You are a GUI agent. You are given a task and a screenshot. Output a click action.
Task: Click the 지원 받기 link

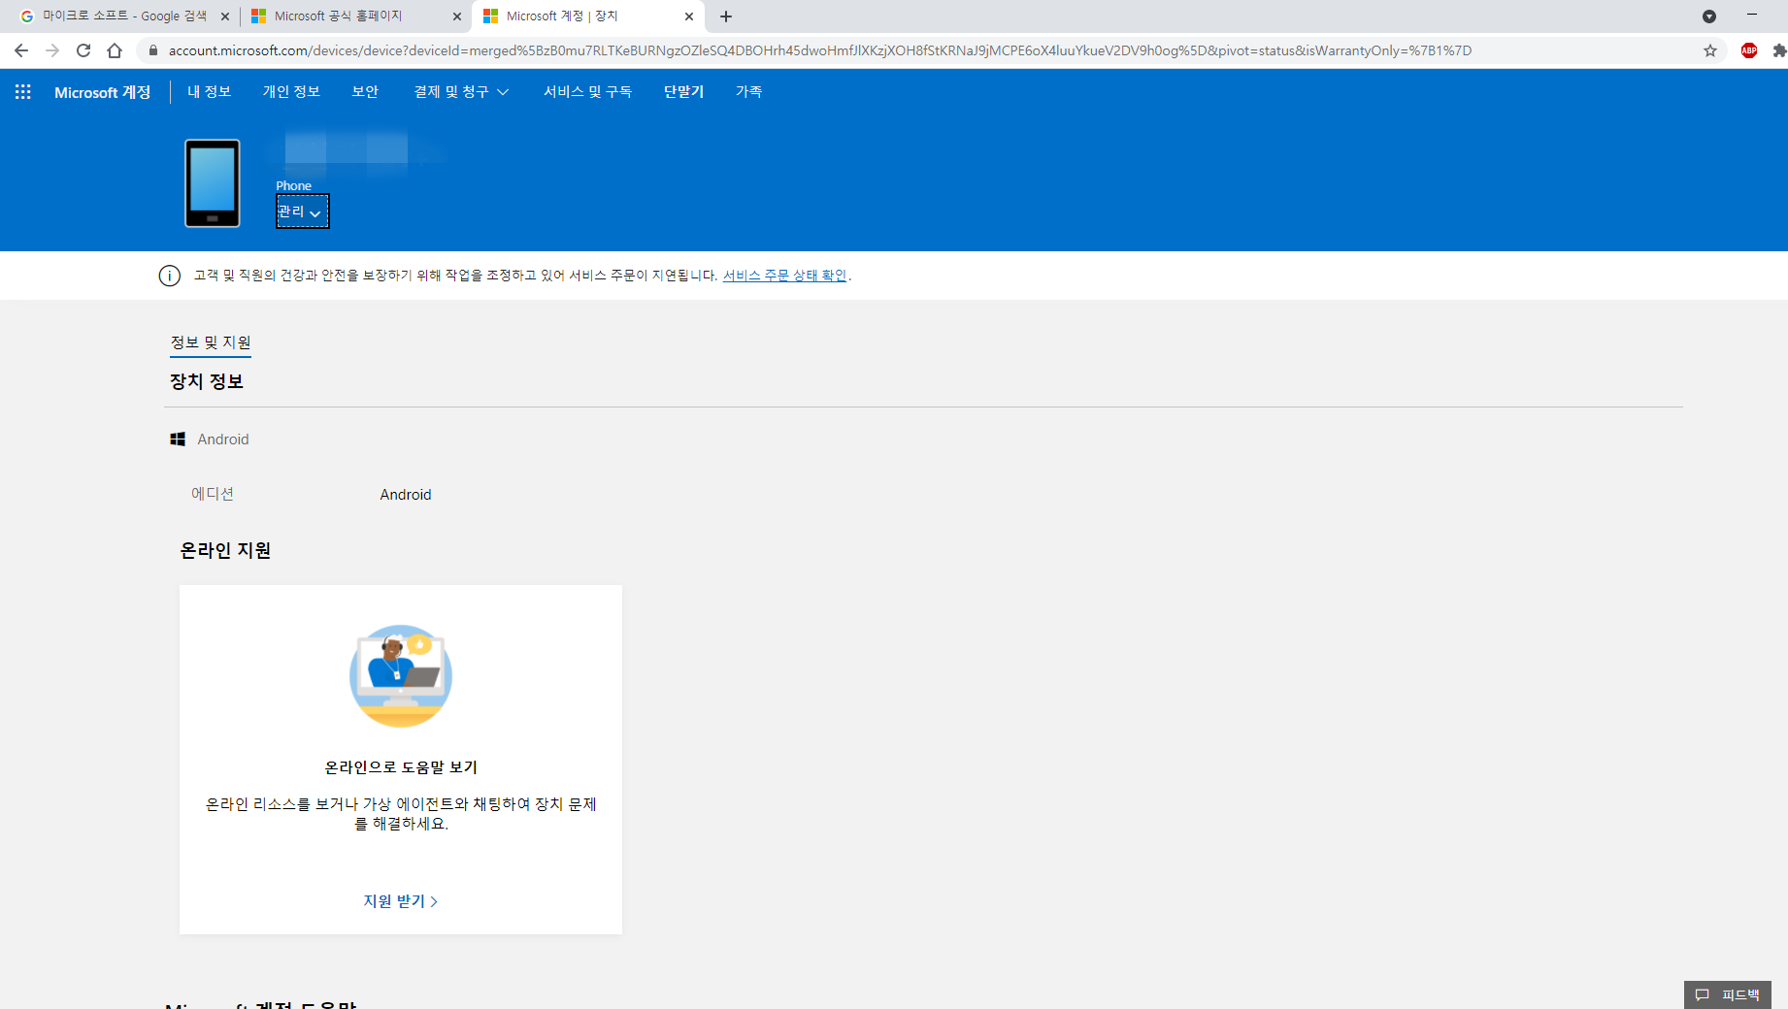coord(401,901)
